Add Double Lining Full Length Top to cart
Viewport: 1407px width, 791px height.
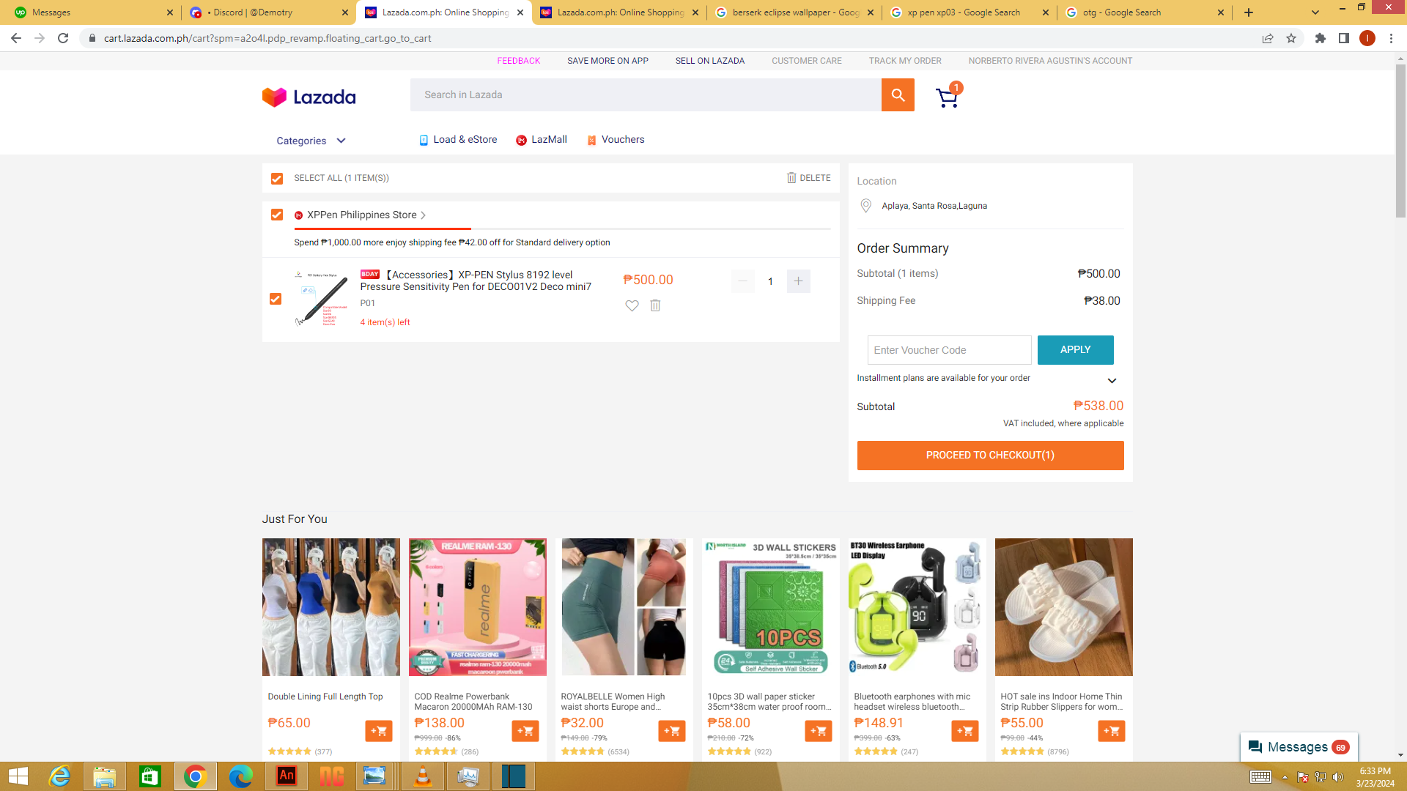point(379,731)
